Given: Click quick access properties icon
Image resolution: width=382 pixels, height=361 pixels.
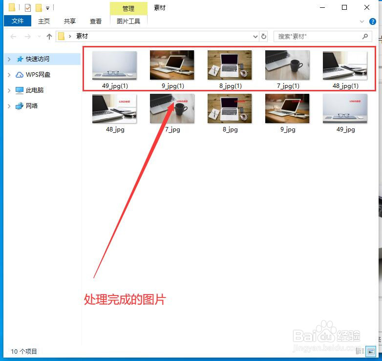Looking at the screenshot, I should pyautogui.click(x=28, y=8).
